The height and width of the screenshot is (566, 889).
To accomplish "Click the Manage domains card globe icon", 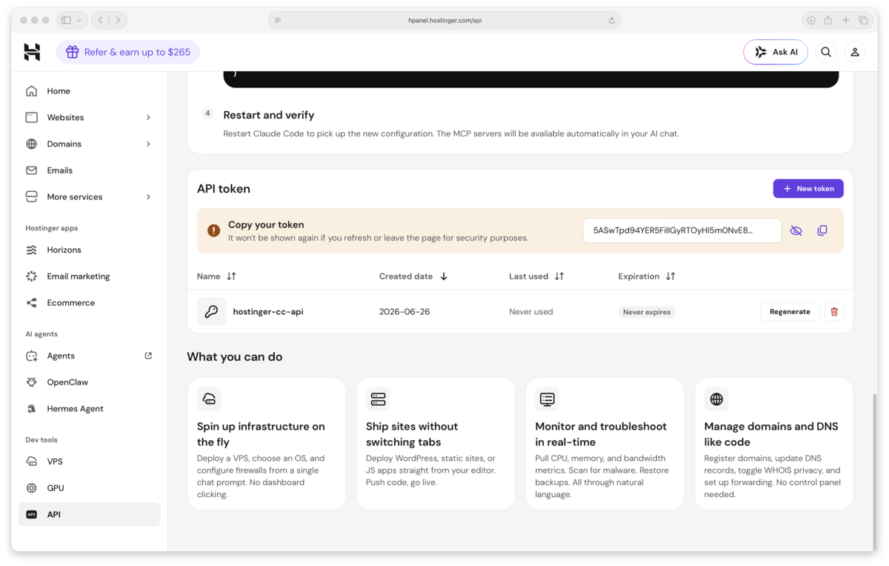I will pyautogui.click(x=716, y=399).
